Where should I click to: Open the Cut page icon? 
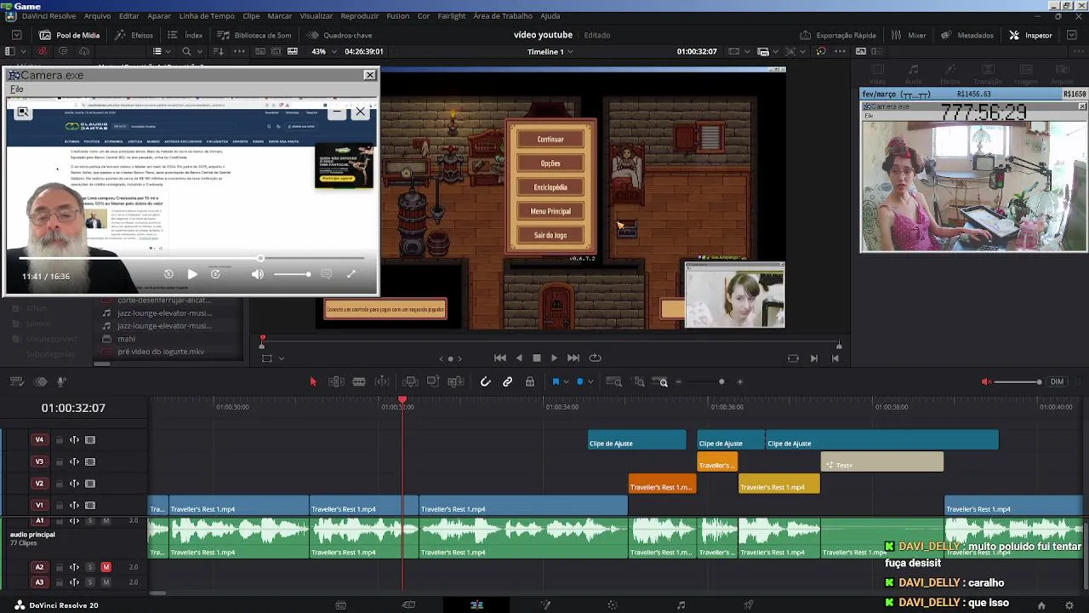pyautogui.click(x=408, y=605)
